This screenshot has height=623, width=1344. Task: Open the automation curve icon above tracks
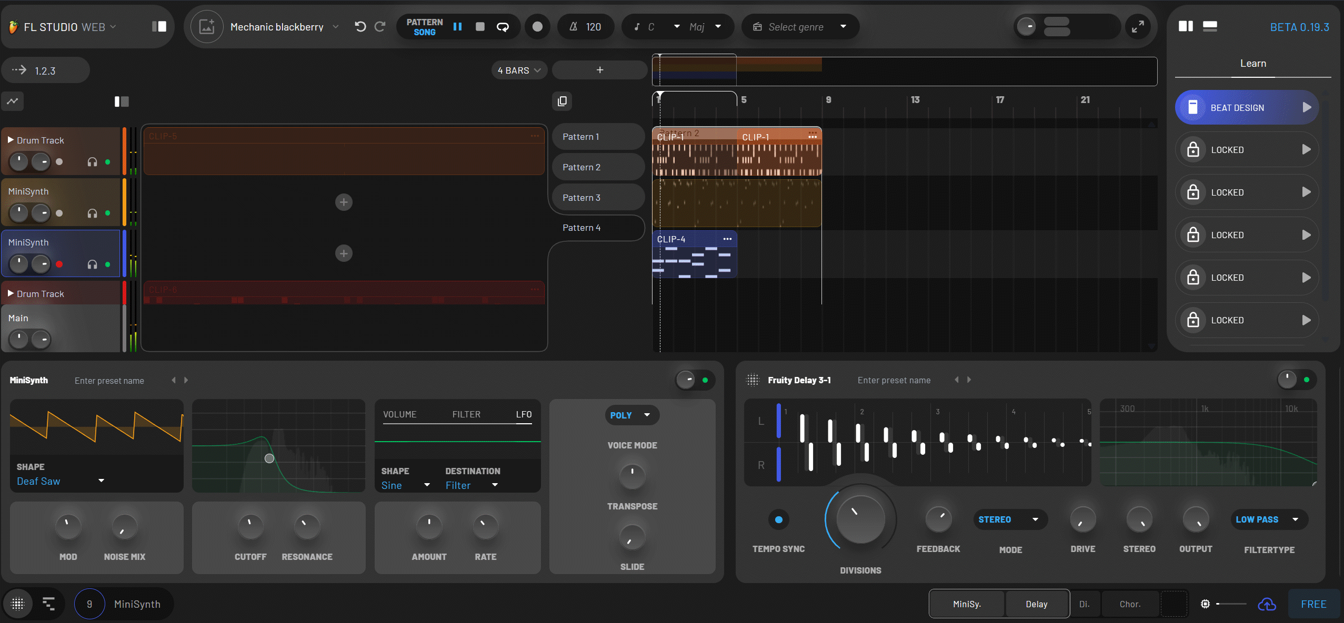coord(13,101)
